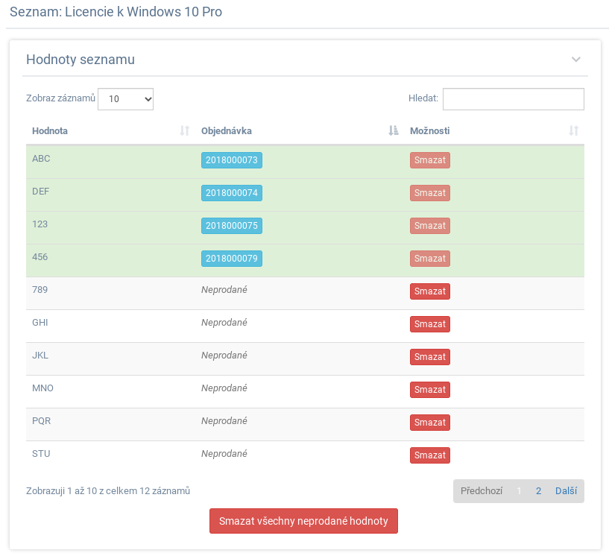
Task: Collapse the Hodnoty seznamu panel
Action: click(575, 60)
